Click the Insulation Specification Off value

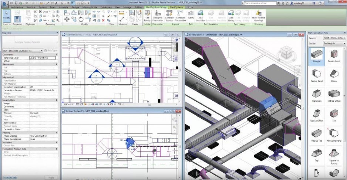43,87
